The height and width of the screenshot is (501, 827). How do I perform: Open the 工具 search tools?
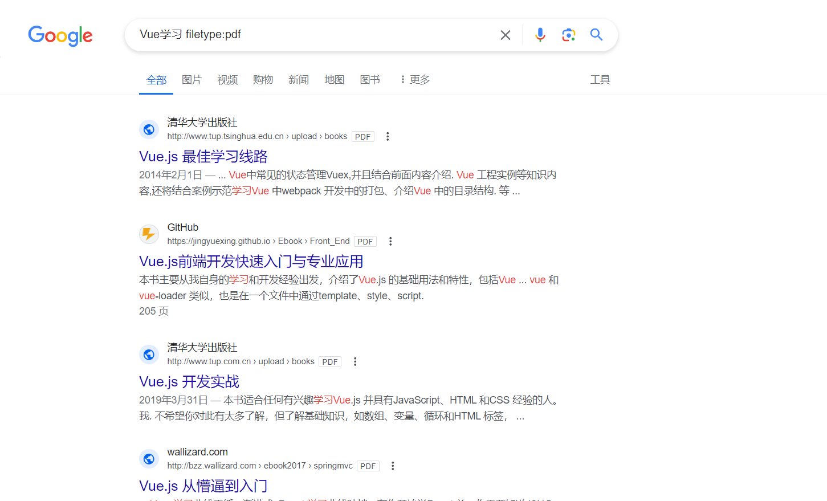600,80
